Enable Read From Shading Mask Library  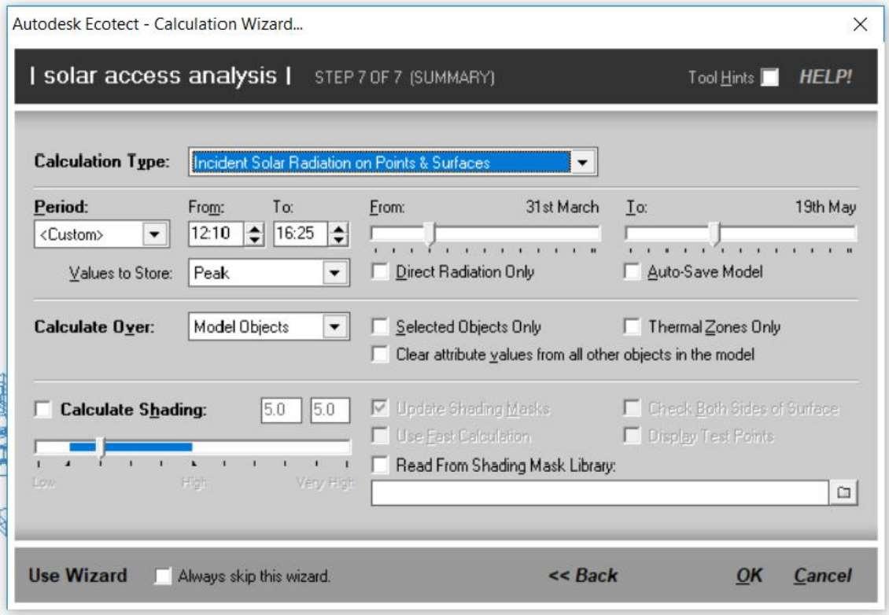[380, 465]
